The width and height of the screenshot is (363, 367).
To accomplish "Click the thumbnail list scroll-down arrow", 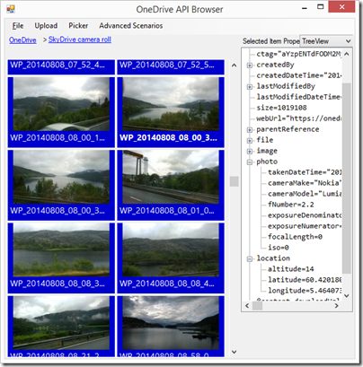I will point(234,352).
